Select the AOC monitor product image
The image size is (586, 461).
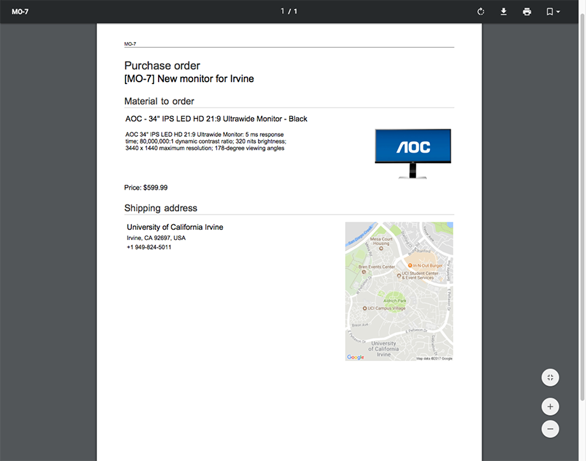click(413, 150)
